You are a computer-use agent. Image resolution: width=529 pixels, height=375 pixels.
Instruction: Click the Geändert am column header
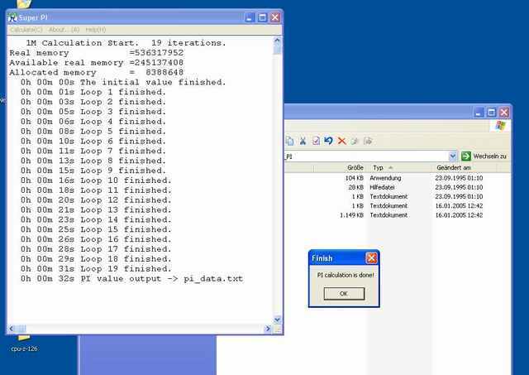coord(465,167)
